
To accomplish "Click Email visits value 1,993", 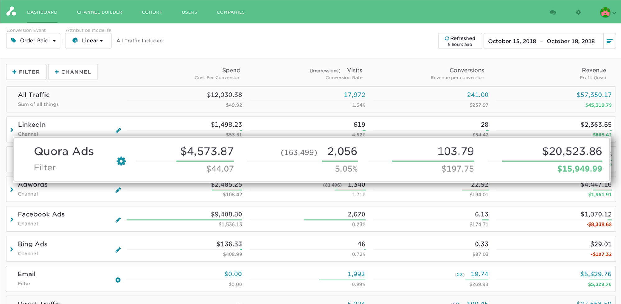I will tap(356, 274).
